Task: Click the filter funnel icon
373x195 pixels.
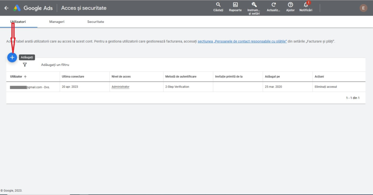Action: [x=25, y=65]
